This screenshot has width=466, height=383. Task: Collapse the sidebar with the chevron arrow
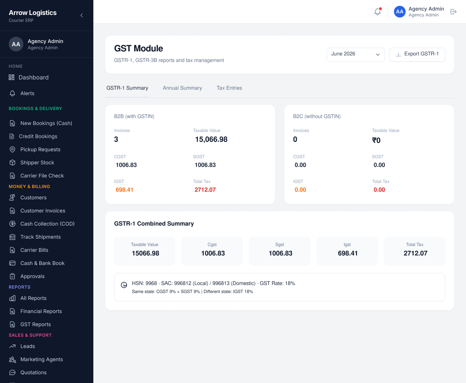82,15
